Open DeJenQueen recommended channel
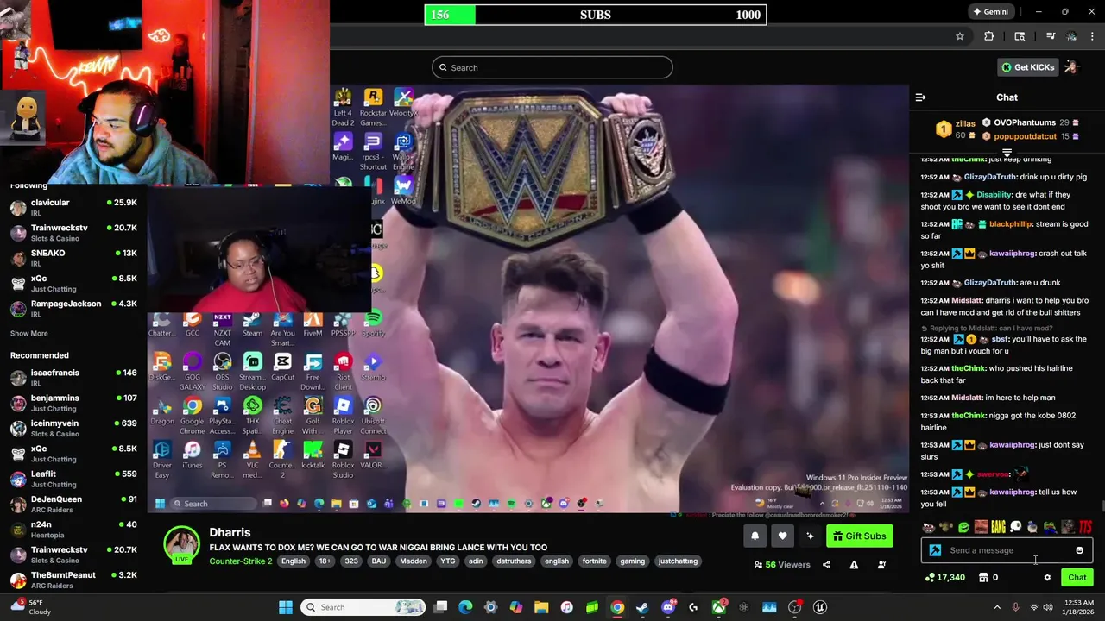 point(73,504)
